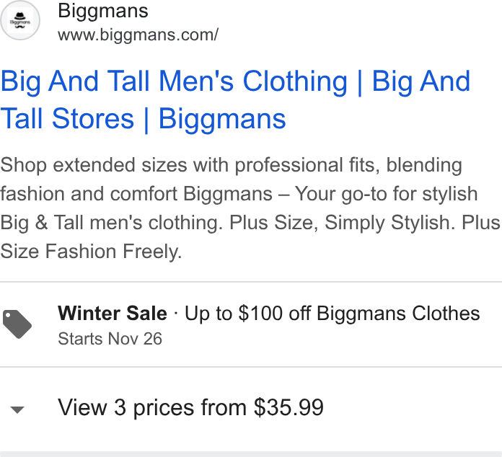Select the Biggmans site name above URL
Screen dimensions: 502x457
(102, 11)
